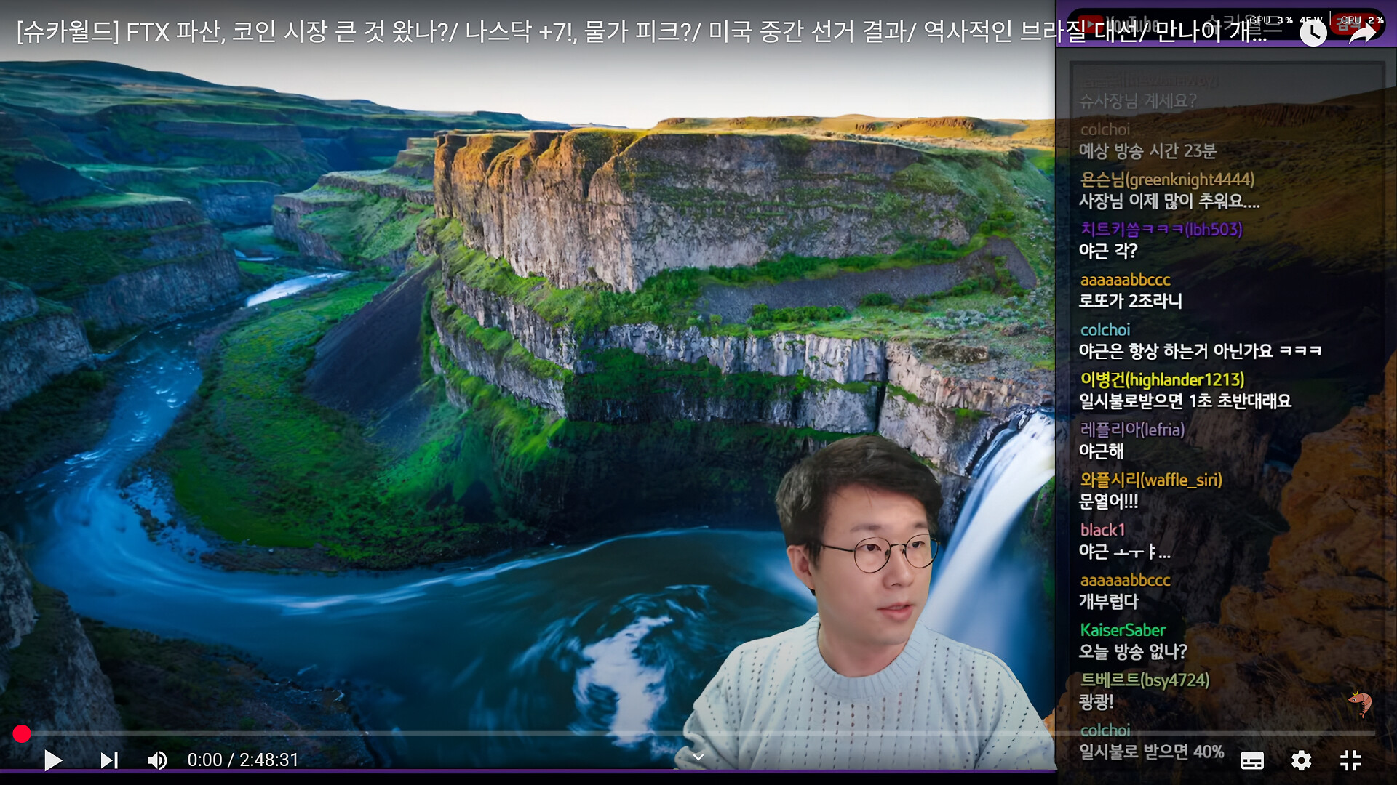Toggle subtitles/closed captions on
This screenshot has height=785, width=1397.
pyautogui.click(x=1251, y=760)
